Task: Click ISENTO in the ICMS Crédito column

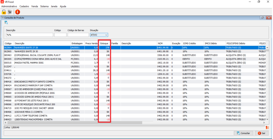Action: click(x=186, y=59)
